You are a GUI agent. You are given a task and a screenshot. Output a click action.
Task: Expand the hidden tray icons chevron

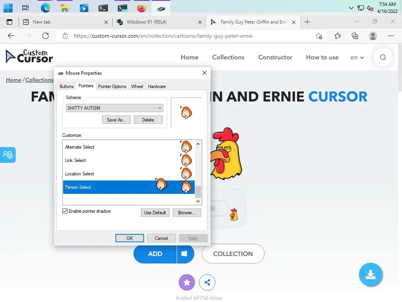(x=351, y=8)
